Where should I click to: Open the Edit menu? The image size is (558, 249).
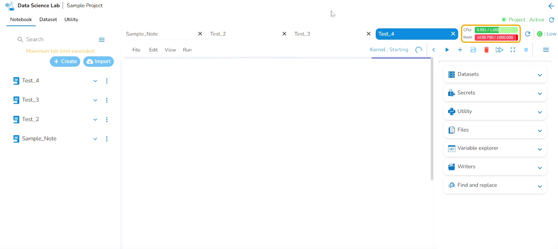pyautogui.click(x=153, y=50)
